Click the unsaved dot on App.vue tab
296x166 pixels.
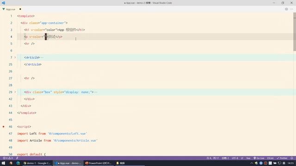pos(20,9)
